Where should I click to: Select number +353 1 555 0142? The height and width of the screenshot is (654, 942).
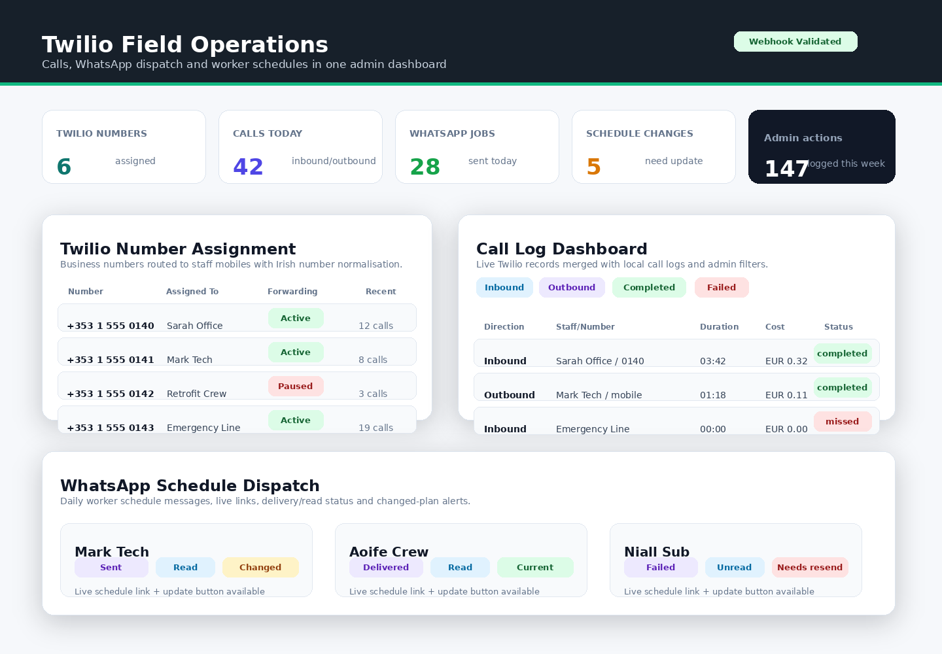coord(111,394)
